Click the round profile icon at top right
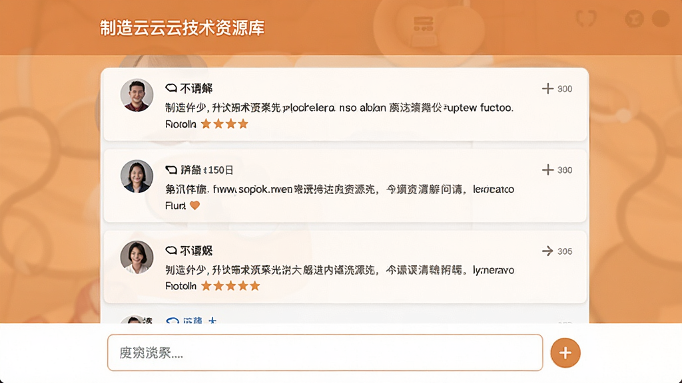The height and width of the screenshot is (383, 682). 661,19
